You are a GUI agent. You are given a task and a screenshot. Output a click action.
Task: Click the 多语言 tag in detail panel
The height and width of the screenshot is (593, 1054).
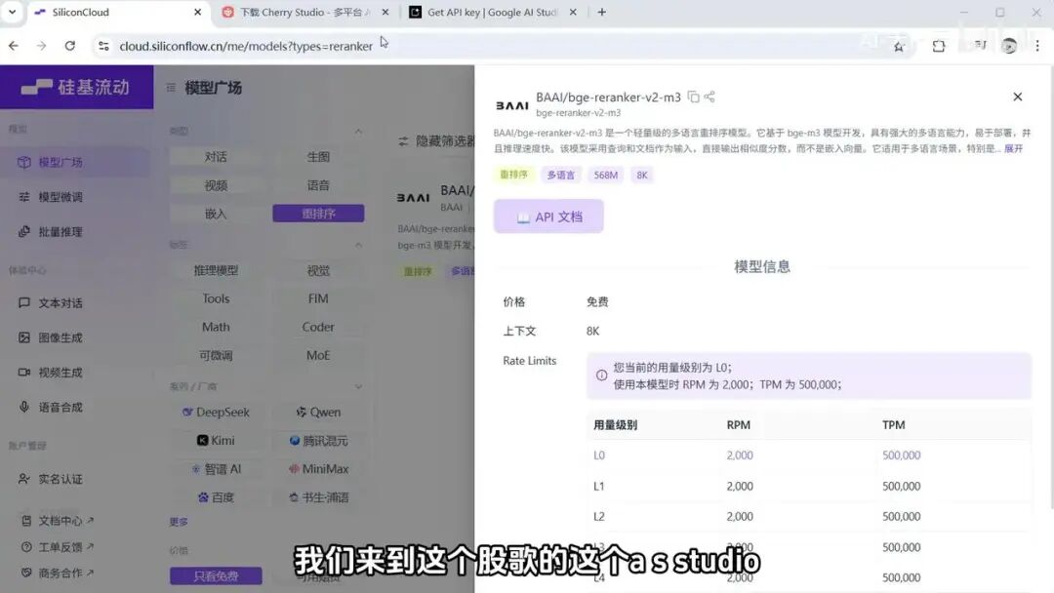[560, 175]
